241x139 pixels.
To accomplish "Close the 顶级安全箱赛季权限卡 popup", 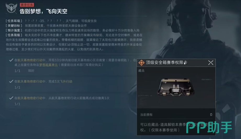I will [x=211, y=63].
